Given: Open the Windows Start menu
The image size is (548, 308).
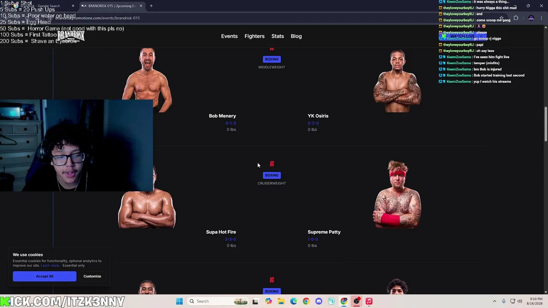Looking at the screenshot, I should (179, 301).
